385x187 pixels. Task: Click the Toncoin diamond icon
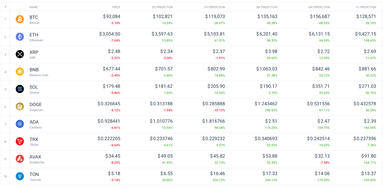[x=20, y=177]
